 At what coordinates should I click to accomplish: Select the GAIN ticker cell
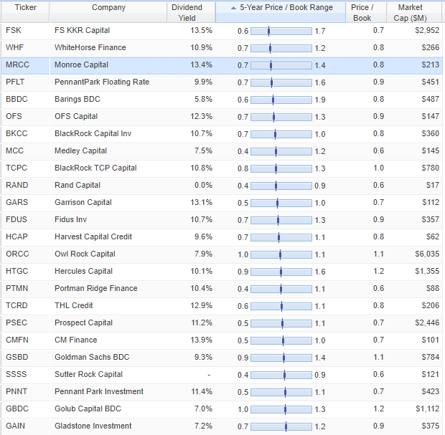(25, 426)
